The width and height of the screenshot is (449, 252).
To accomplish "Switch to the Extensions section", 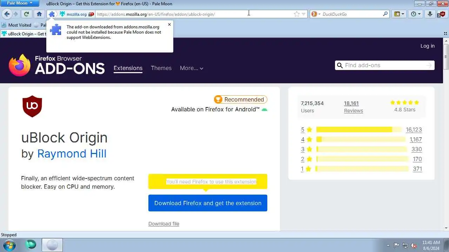I will pos(128,68).
